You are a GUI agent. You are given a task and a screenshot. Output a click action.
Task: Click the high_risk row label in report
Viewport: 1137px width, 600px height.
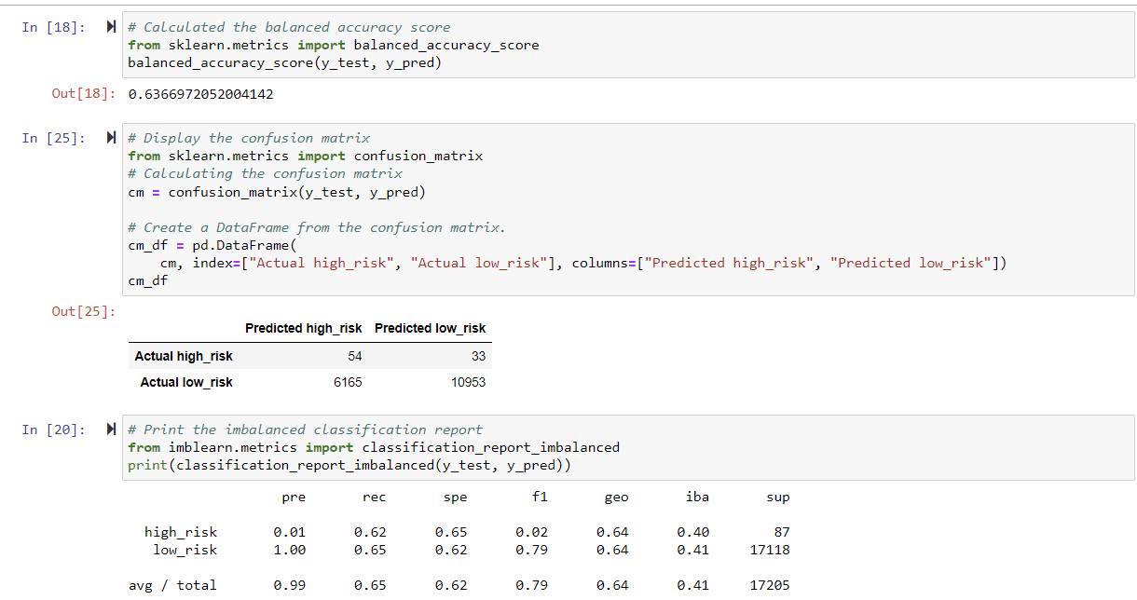pos(181,532)
